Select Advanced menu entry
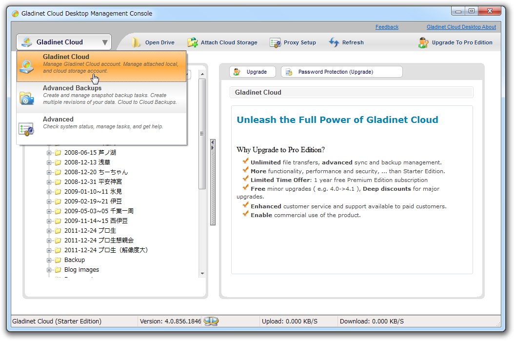Screen dimensions: 514x341 pos(101,128)
